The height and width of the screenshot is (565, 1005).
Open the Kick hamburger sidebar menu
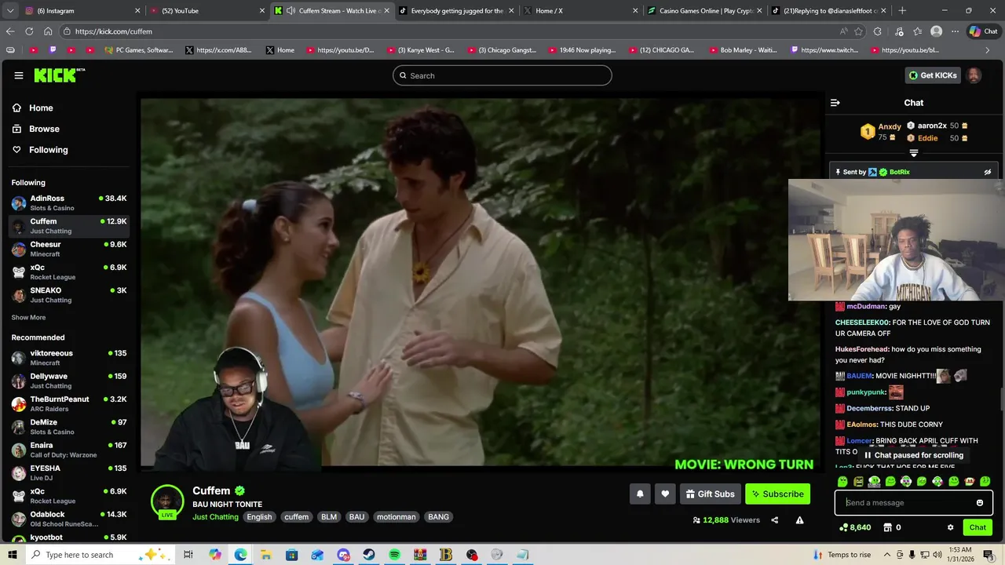coord(19,75)
